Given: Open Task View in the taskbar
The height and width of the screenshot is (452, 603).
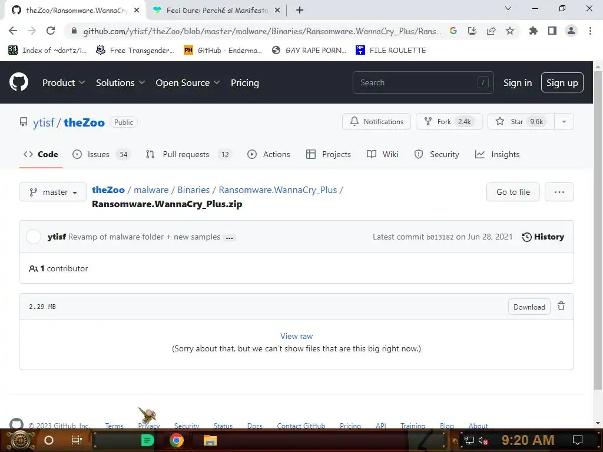Looking at the screenshot, I should point(77,440).
